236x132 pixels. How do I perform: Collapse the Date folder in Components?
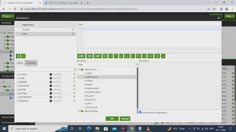click(x=2, y=87)
